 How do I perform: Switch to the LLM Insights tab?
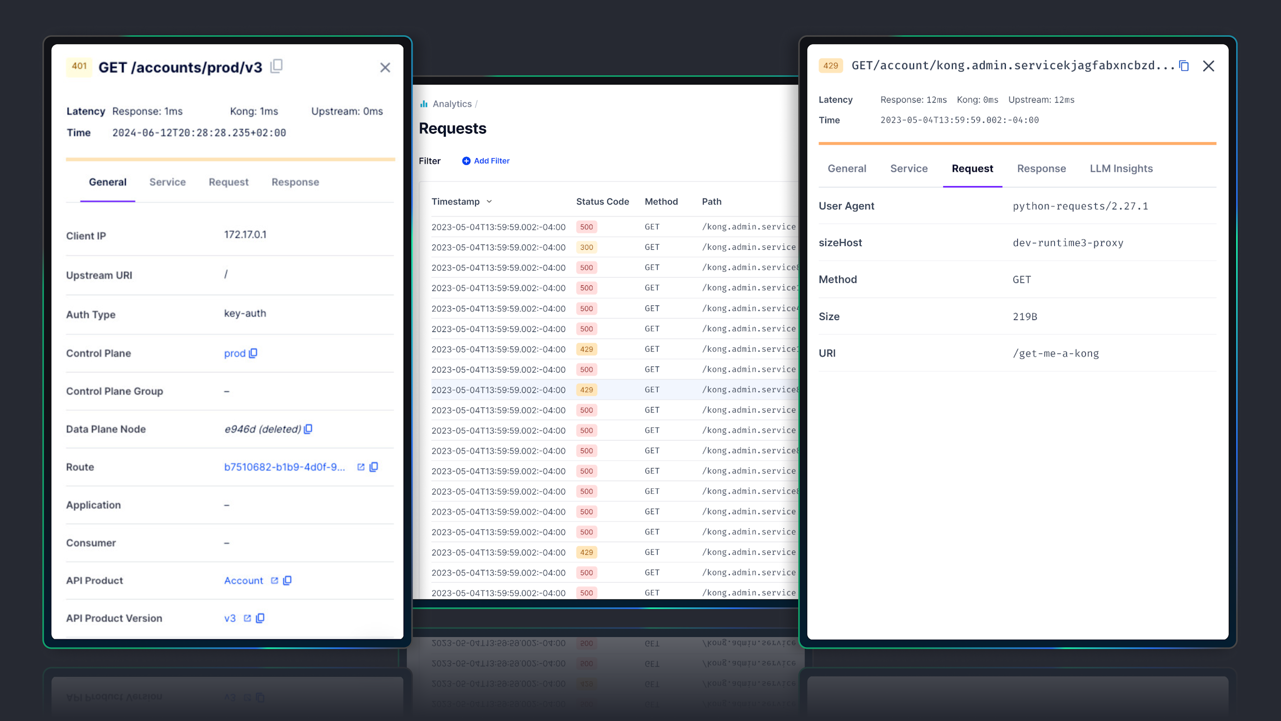[1121, 169]
